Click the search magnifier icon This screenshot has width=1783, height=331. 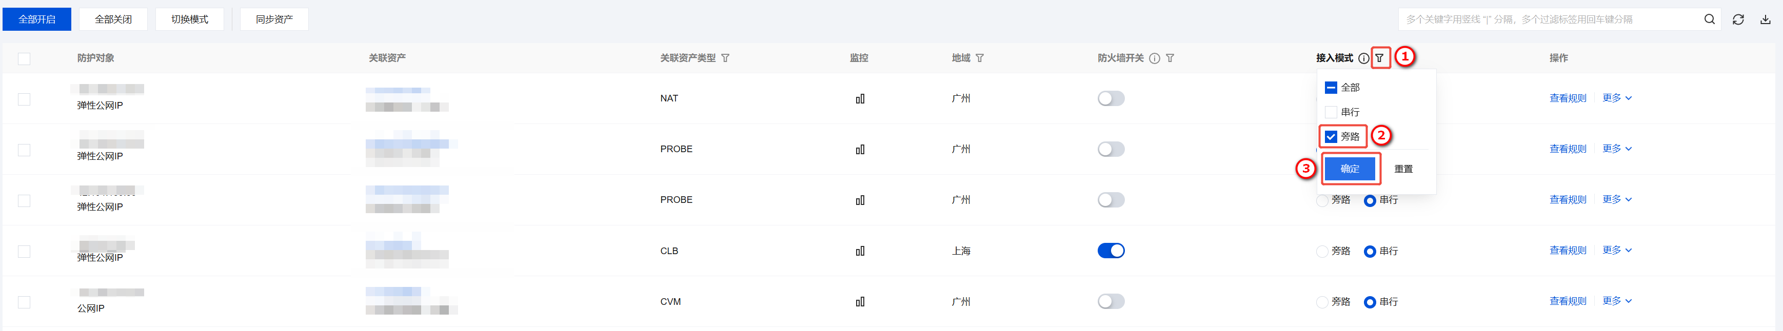pos(1709,19)
